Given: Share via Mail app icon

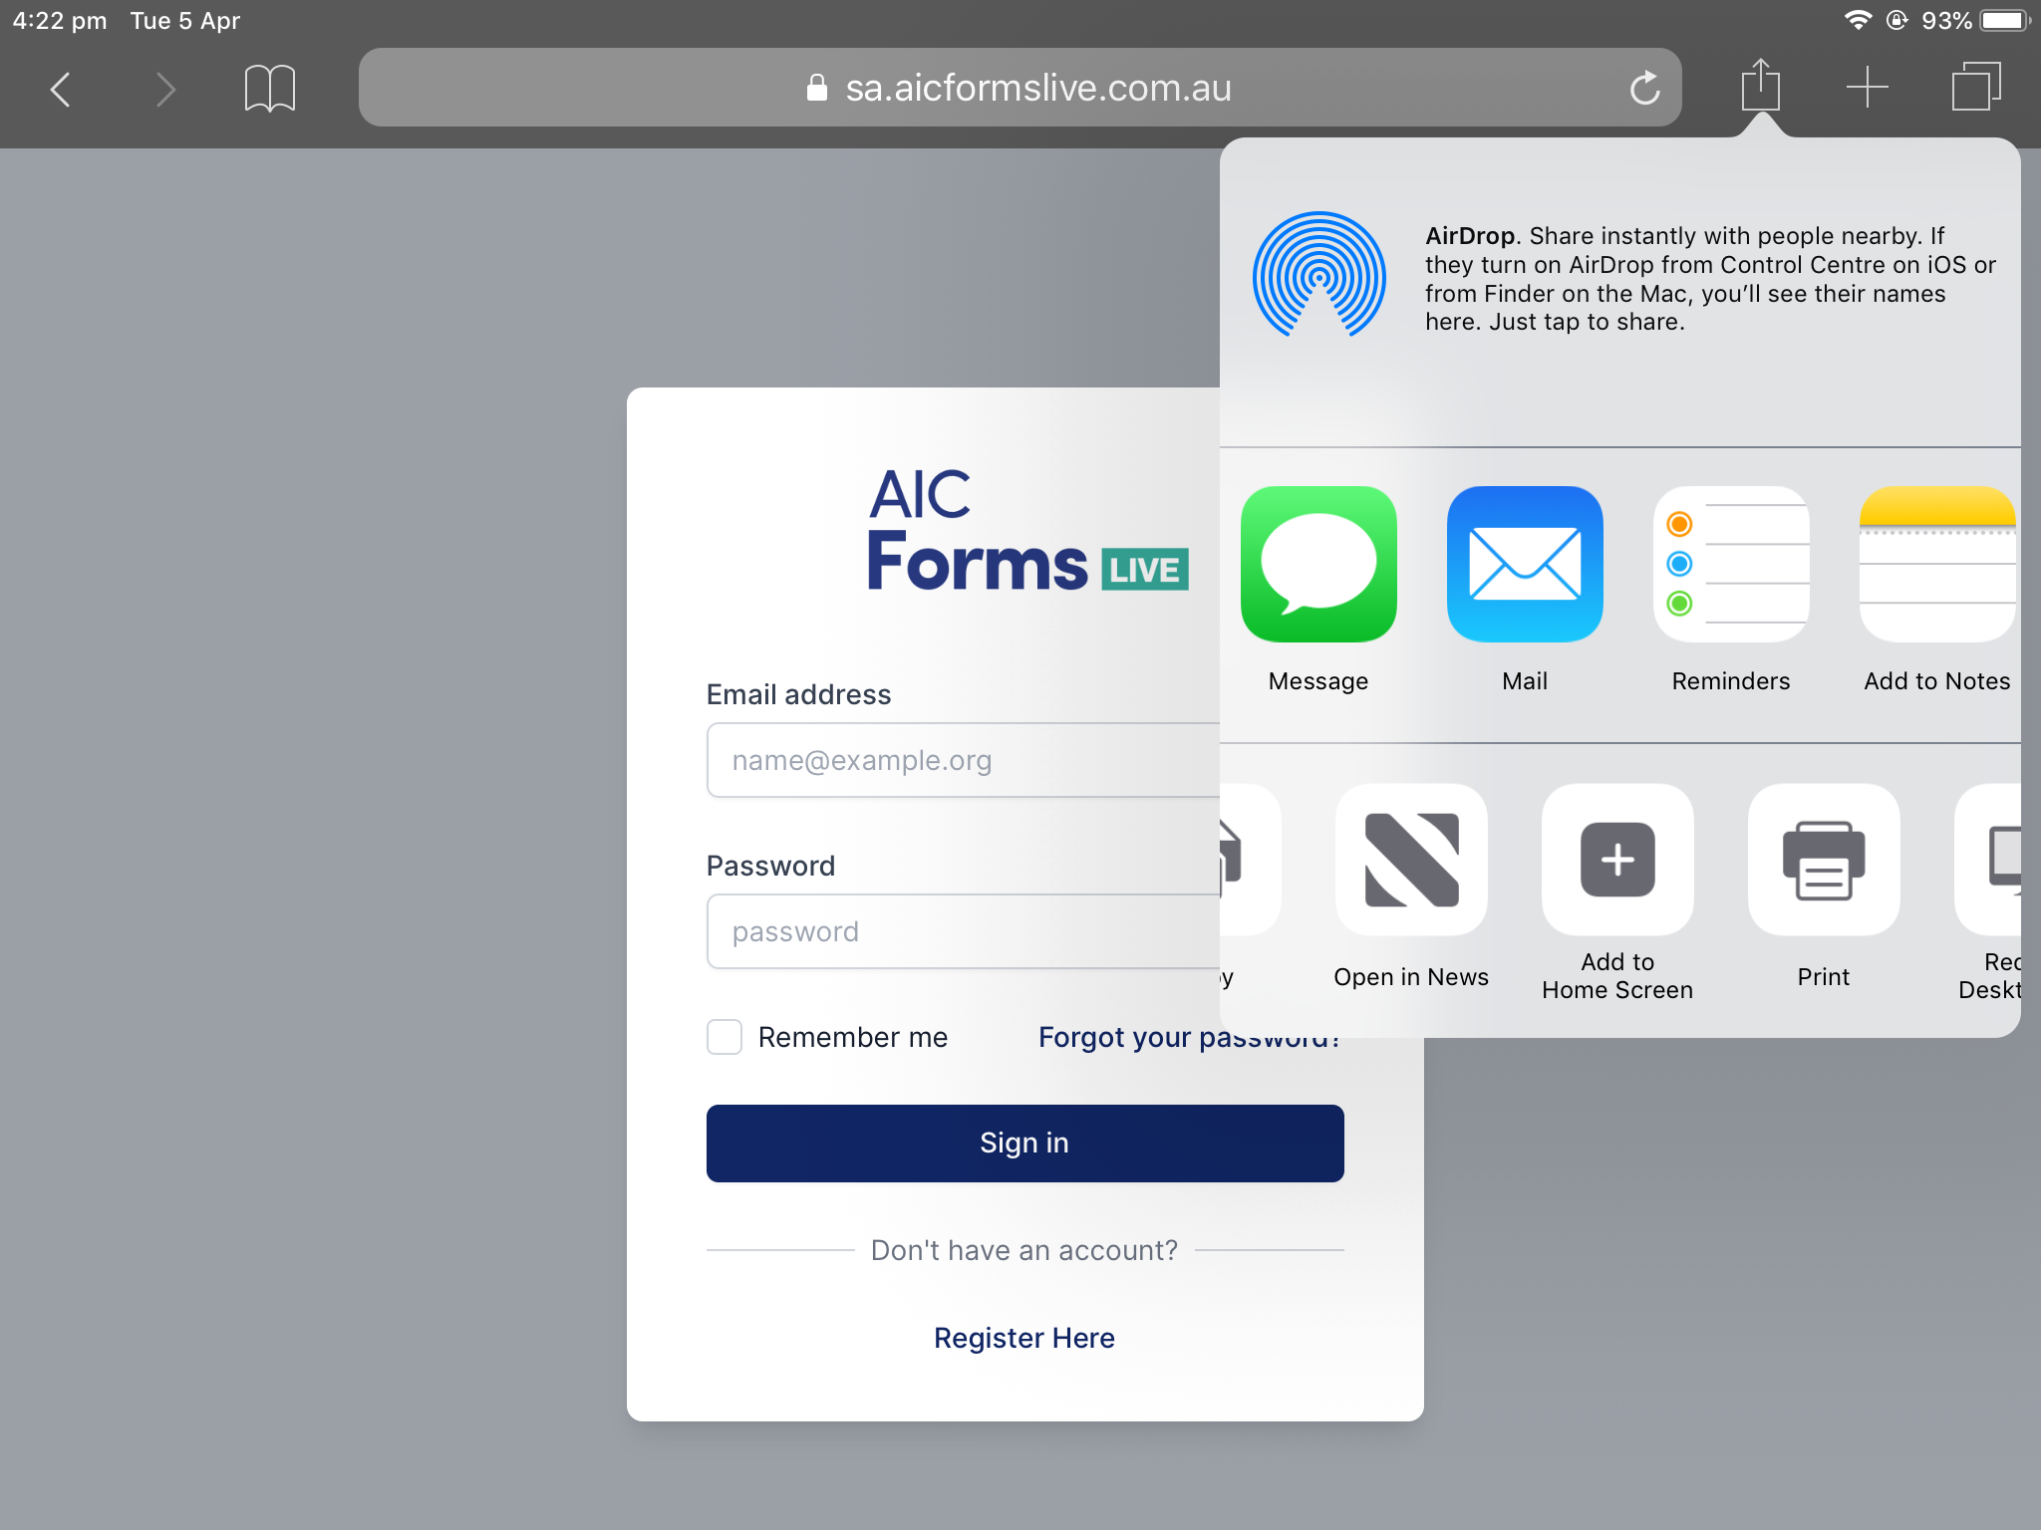Looking at the screenshot, I should pyautogui.click(x=1525, y=564).
